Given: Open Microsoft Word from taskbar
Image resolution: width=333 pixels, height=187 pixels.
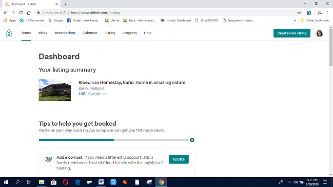Looking at the screenshot, I should point(101,182).
